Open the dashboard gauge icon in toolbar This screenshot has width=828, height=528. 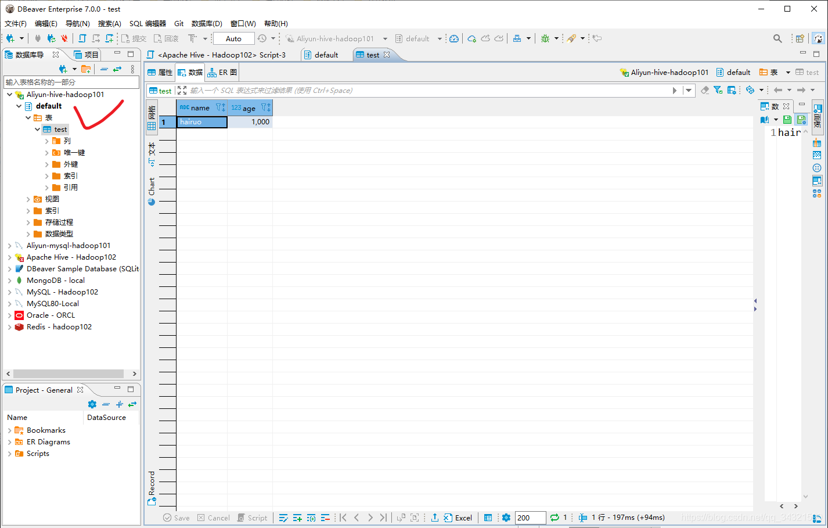click(454, 38)
